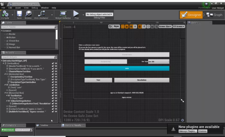This screenshot has width=225, height=137.
Task: Click the Add Animation button
Action: coord(8,130)
